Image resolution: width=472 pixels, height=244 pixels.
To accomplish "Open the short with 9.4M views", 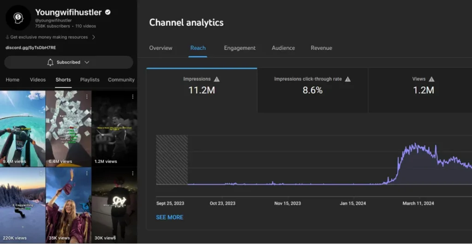I will pyautogui.click(x=23, y=128).
